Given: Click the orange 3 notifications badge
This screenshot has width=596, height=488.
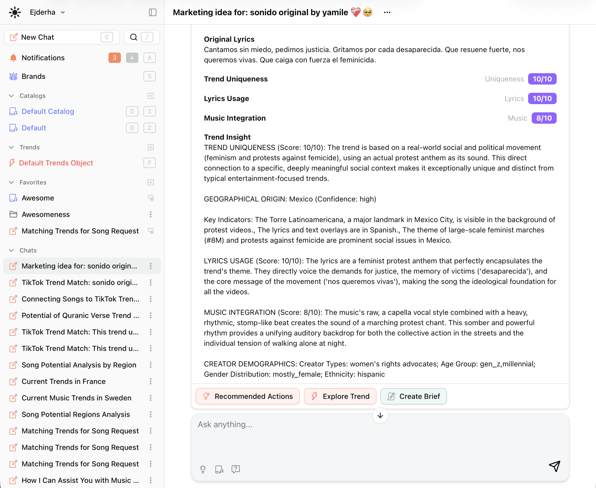Looking at the screenshot, I should tap(114, 58).
